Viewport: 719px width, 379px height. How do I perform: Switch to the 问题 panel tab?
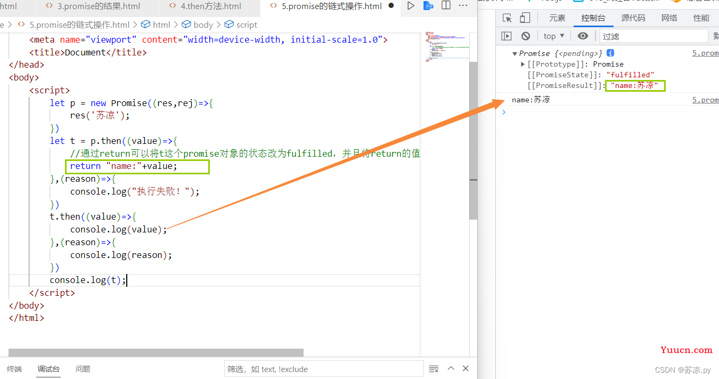(x=83, y=369)
